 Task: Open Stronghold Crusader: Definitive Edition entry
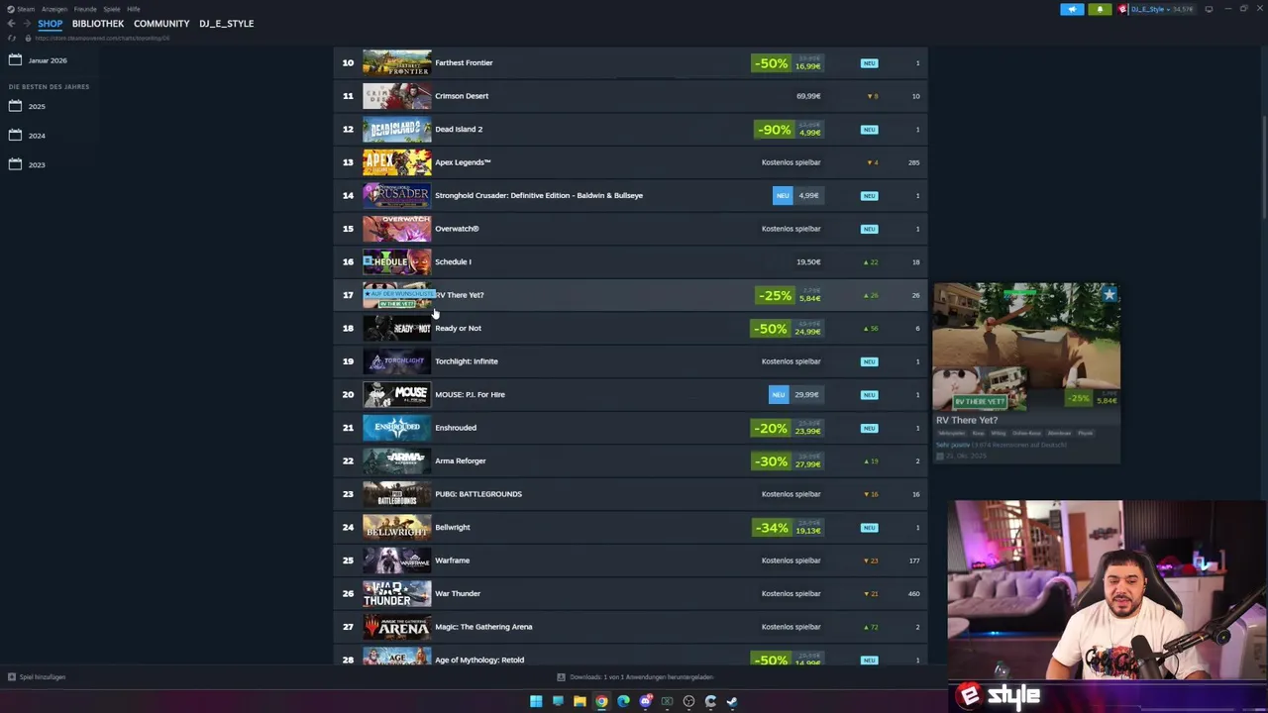point(630,195)
